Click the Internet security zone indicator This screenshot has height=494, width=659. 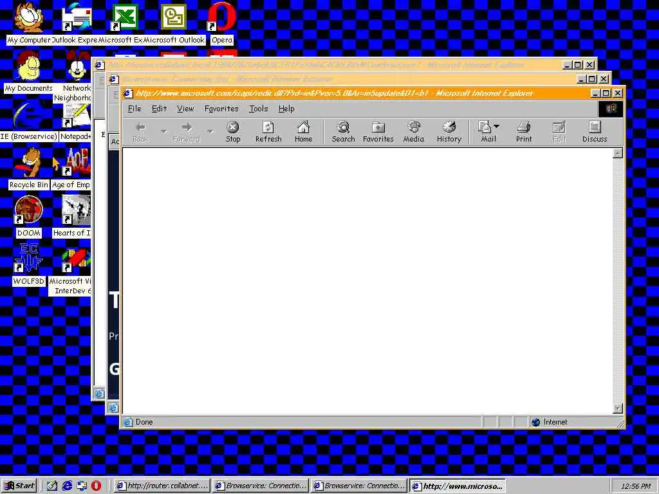574,422
